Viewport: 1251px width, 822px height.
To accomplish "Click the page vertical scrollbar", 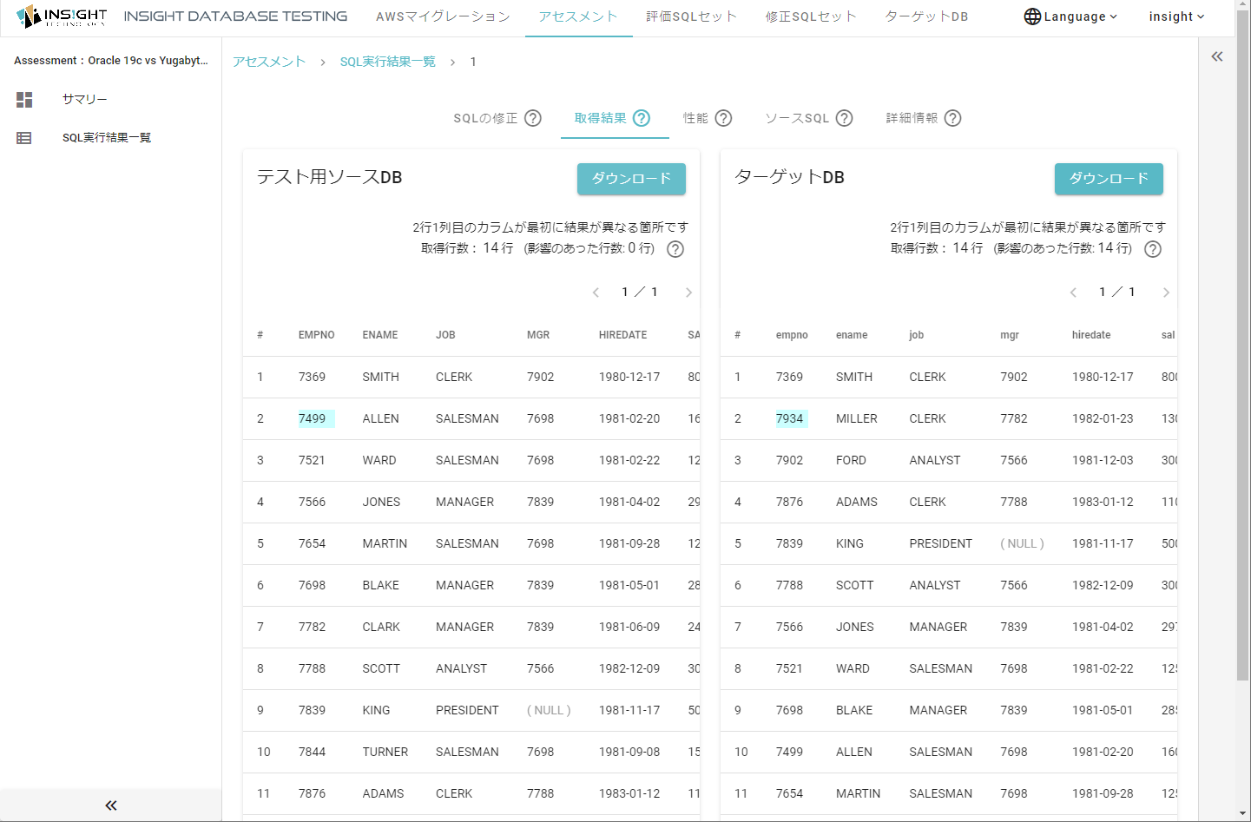I will click(1243, 347).
